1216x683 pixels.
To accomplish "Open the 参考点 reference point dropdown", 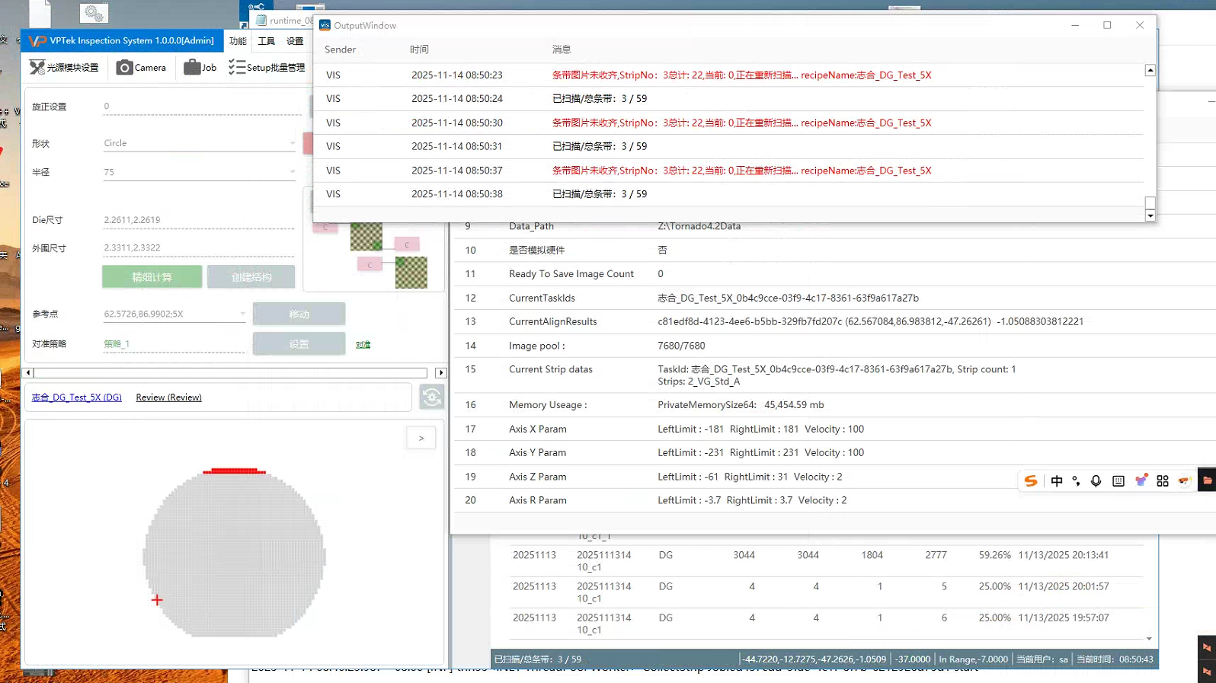I will point(242,314).
